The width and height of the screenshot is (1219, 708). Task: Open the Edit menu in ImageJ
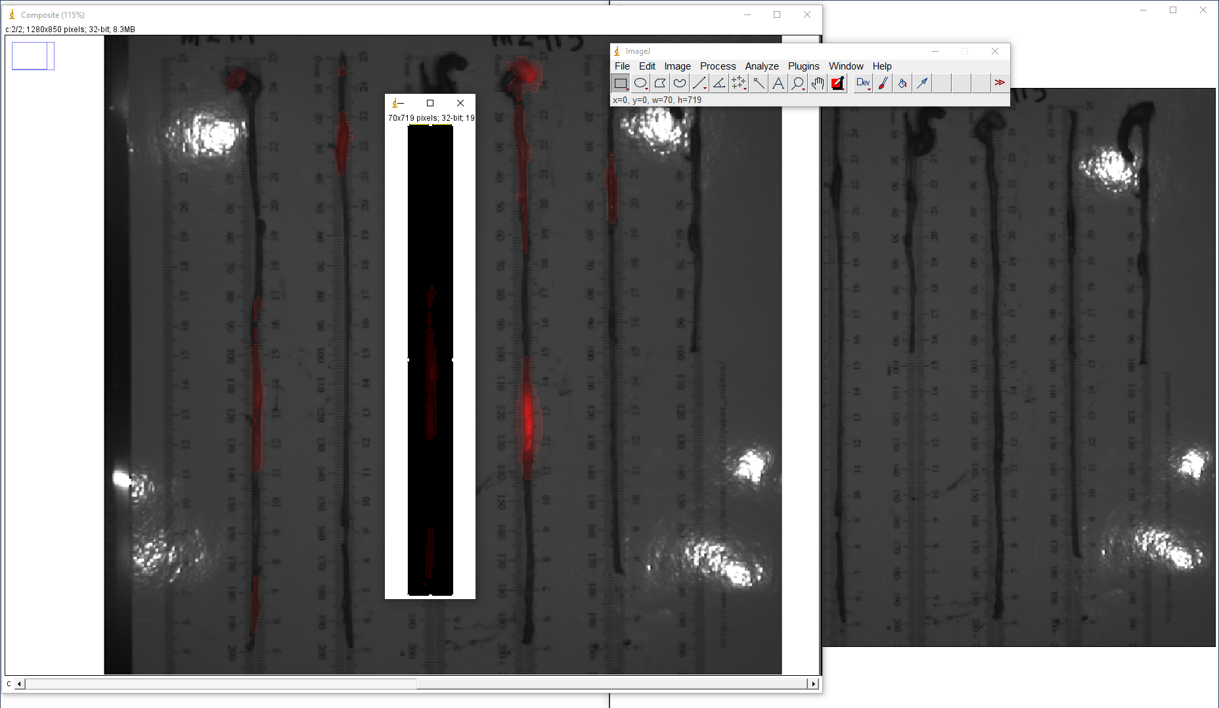click(x=647, y=66)
